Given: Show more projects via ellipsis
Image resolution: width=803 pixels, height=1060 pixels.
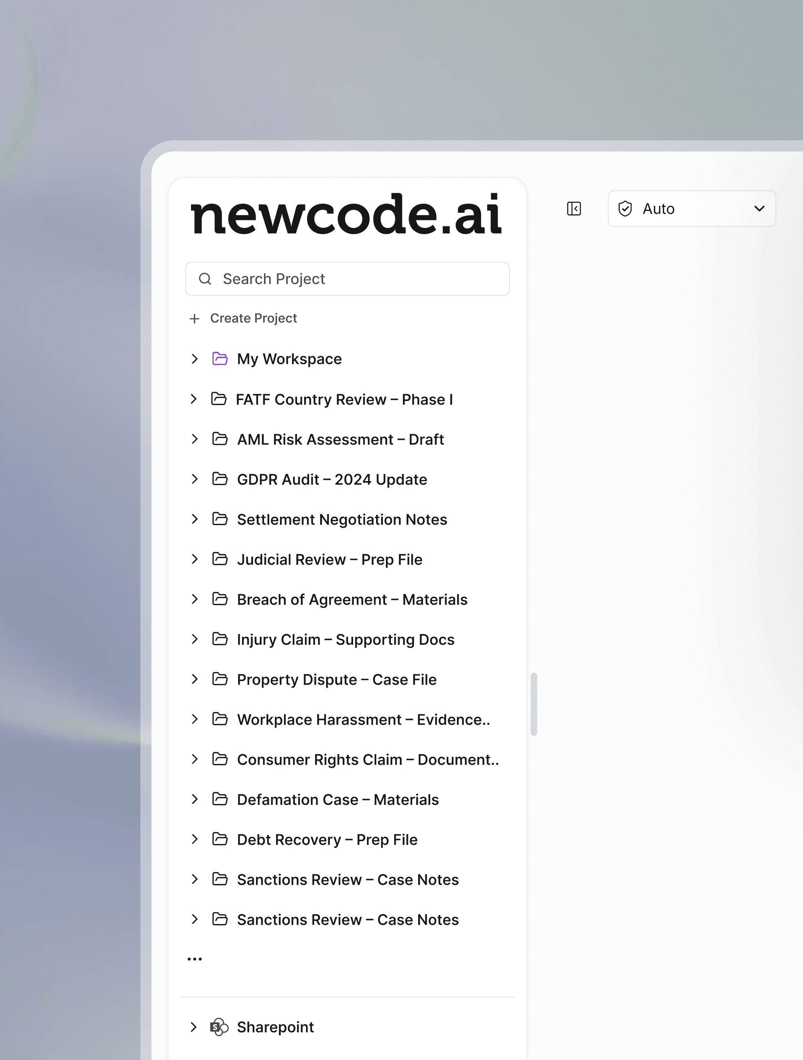Looking at the screenshot, I should pos(195,959).
